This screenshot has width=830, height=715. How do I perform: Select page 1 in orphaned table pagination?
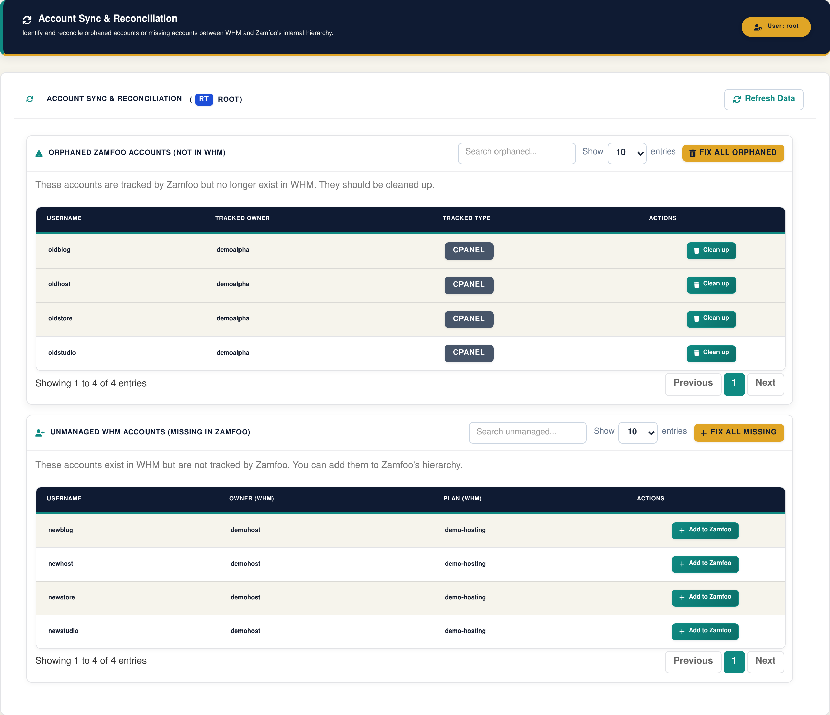click(734, 384)
